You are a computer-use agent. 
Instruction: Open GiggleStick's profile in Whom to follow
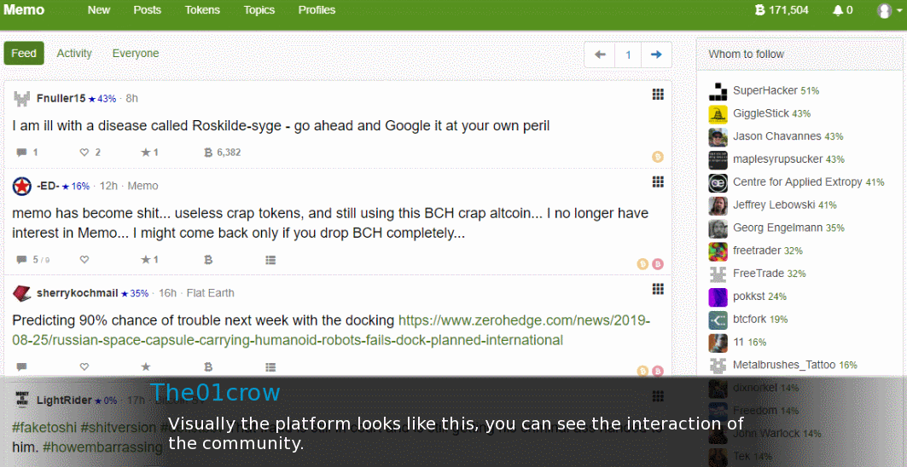[760, 113]
